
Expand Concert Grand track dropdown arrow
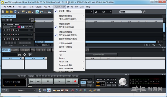(32, 25)
